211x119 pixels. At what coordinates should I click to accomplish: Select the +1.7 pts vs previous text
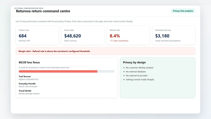click(119, 41)
